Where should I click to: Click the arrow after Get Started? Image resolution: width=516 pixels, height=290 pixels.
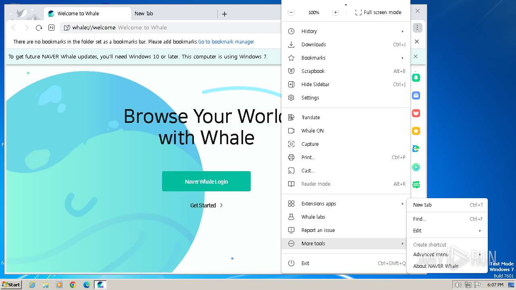click(221, 205)
